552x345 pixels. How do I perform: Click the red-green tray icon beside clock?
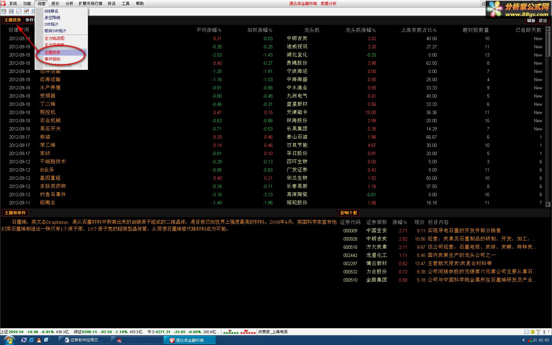[530, 340]
